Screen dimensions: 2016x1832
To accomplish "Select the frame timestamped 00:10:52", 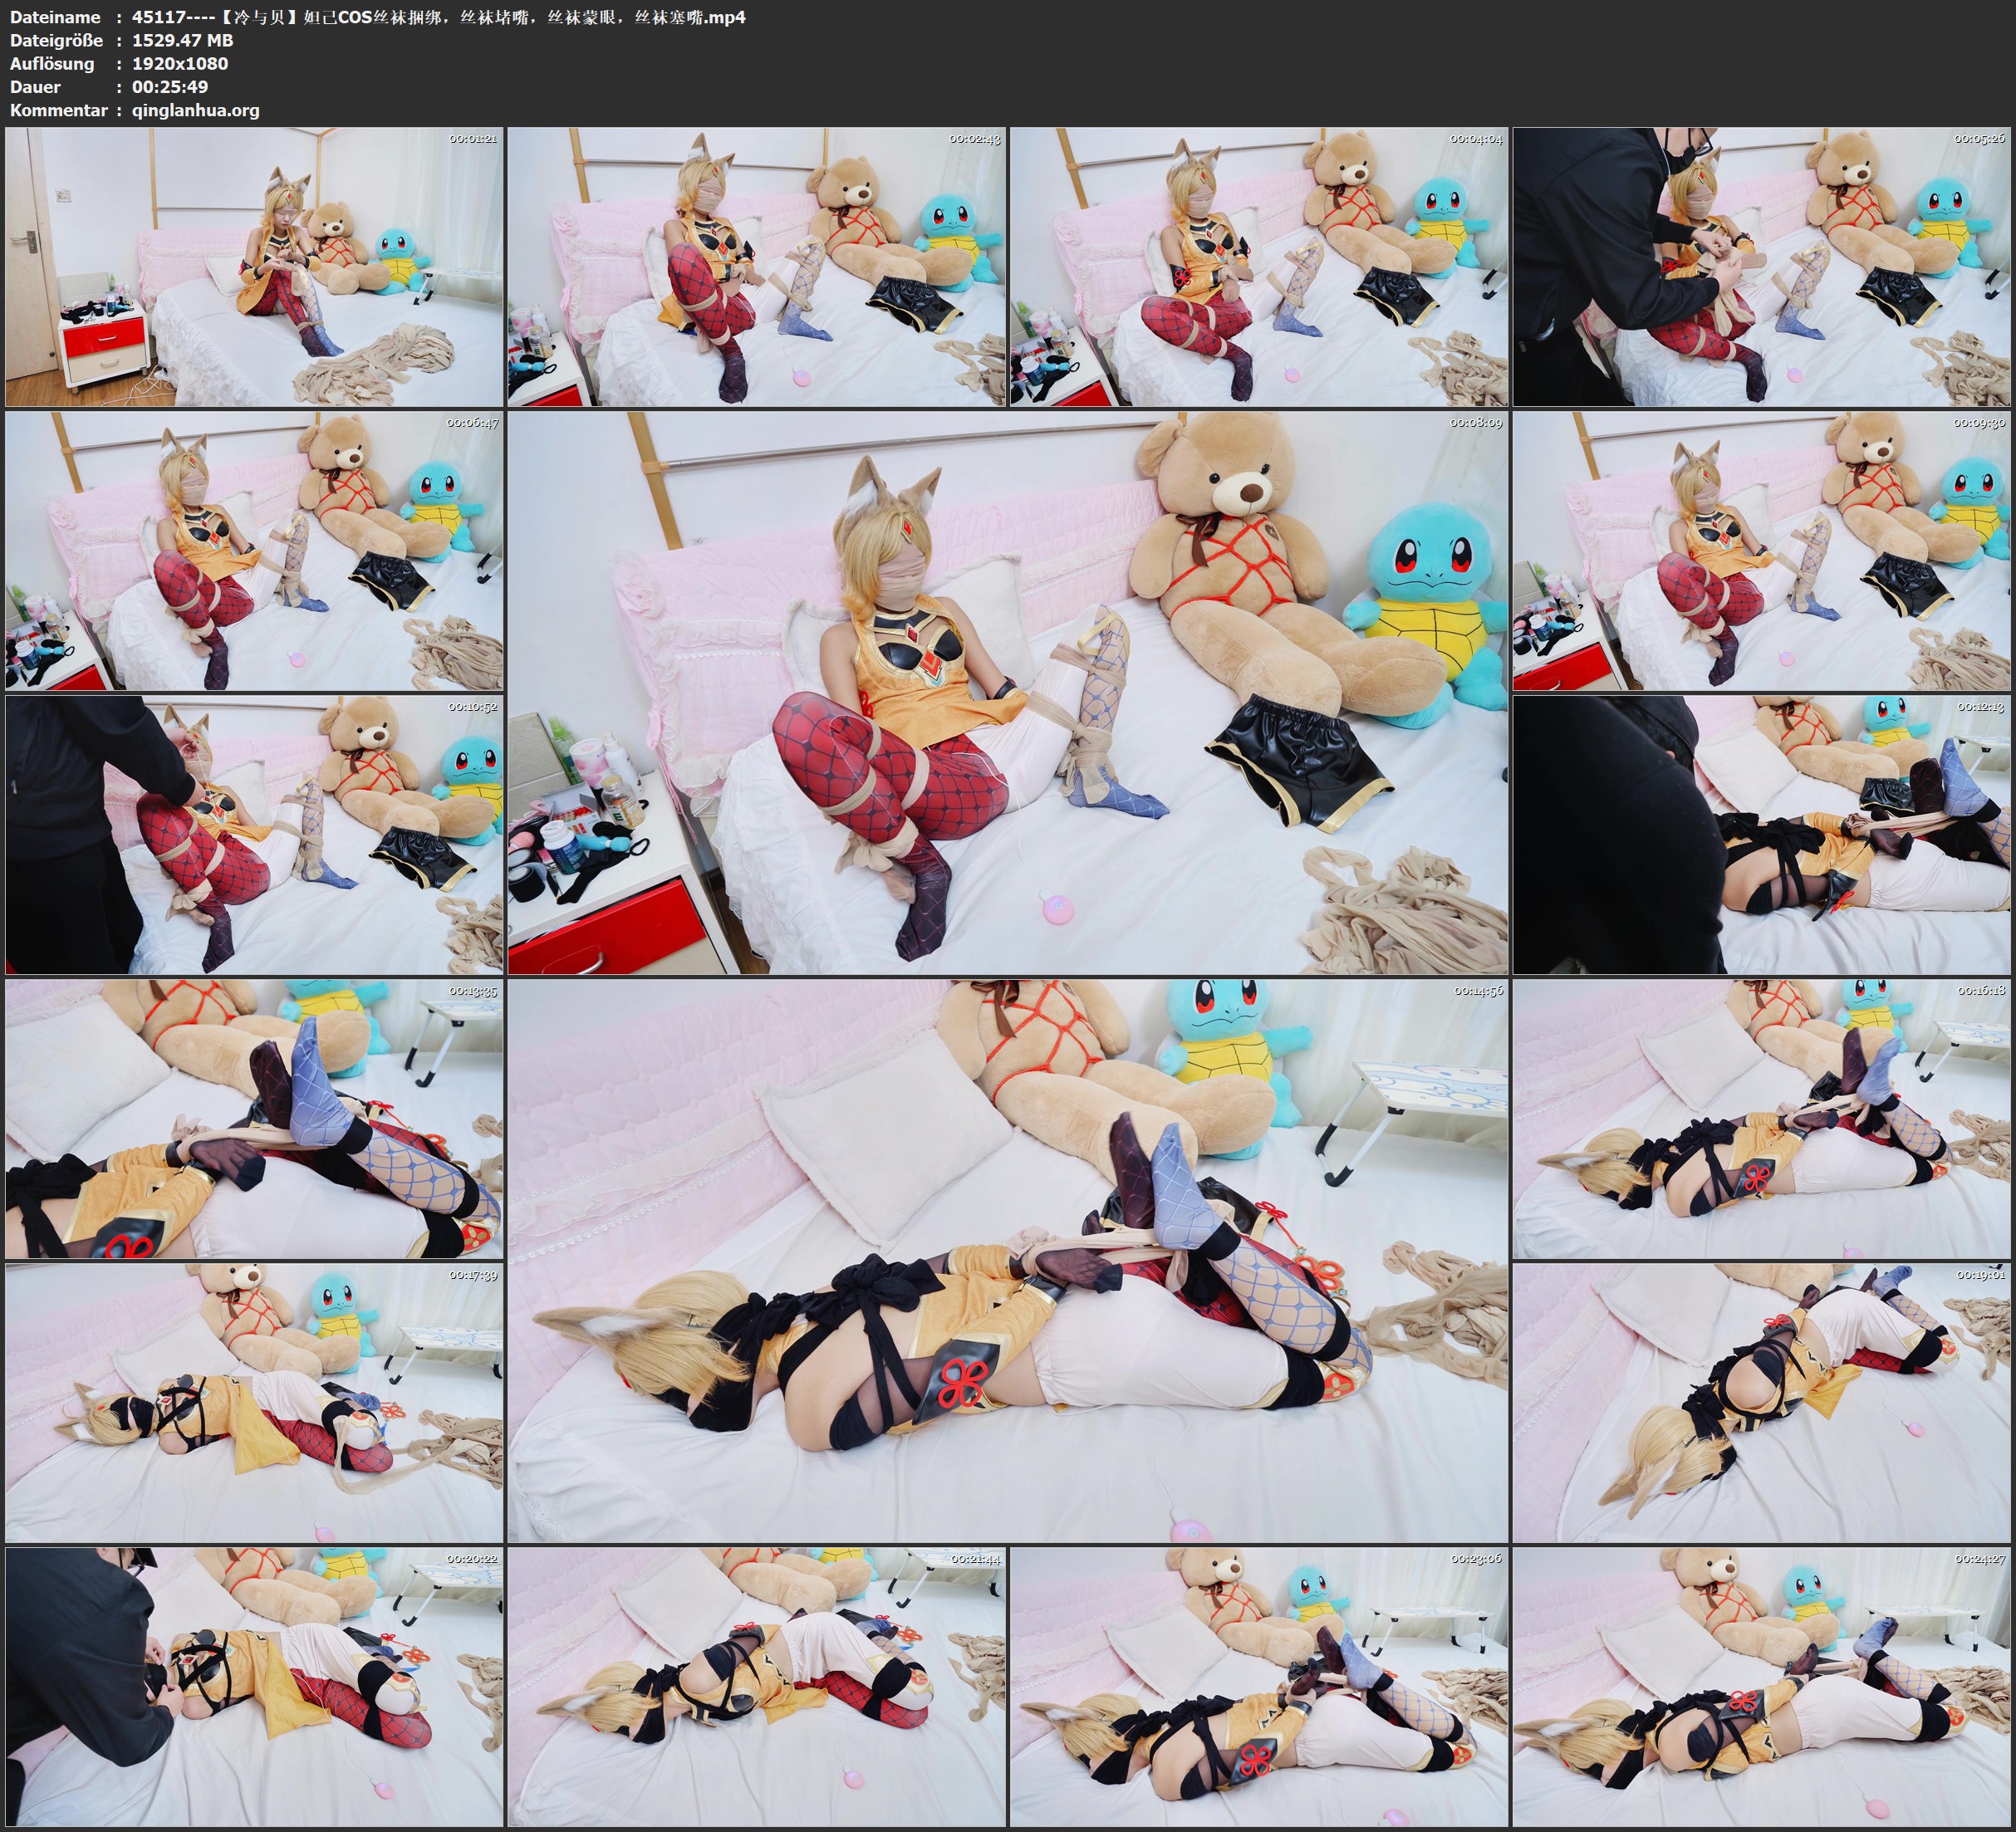I will click(x=254, y=834).
